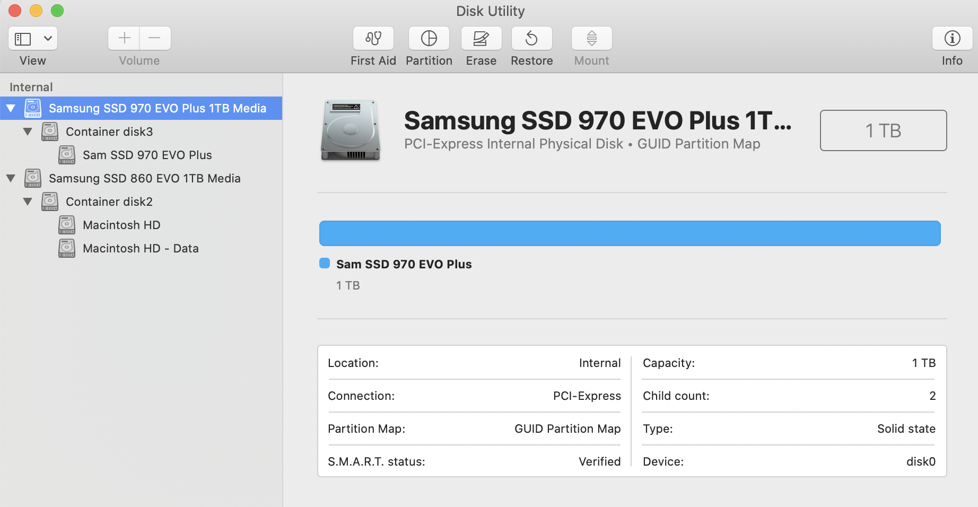
Task: Click the S.M.A.R.T. status value Verified
Action: click(x=600, y=461)
